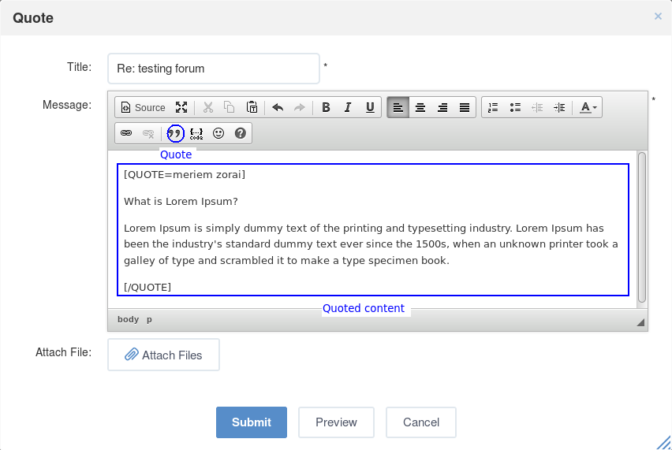Insert a code snippet block
This screenshot has width=672, height=450.
pyautogui.click(x=196, y=133)
